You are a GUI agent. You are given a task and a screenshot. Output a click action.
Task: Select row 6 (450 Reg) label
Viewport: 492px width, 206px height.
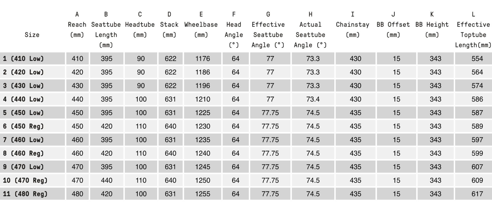(x=23, y=126)
